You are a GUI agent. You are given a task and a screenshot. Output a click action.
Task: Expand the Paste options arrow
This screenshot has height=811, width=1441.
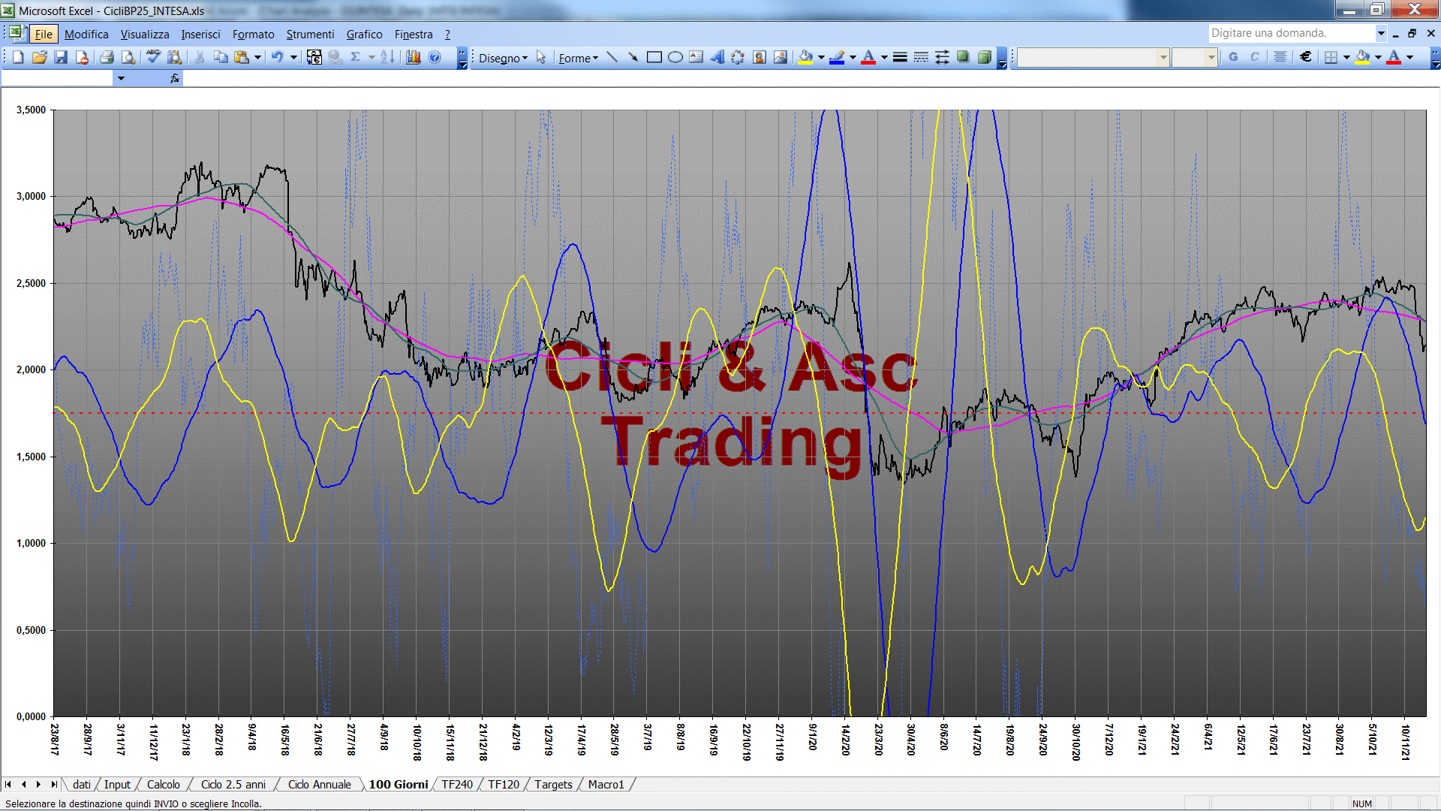[257, 57]
